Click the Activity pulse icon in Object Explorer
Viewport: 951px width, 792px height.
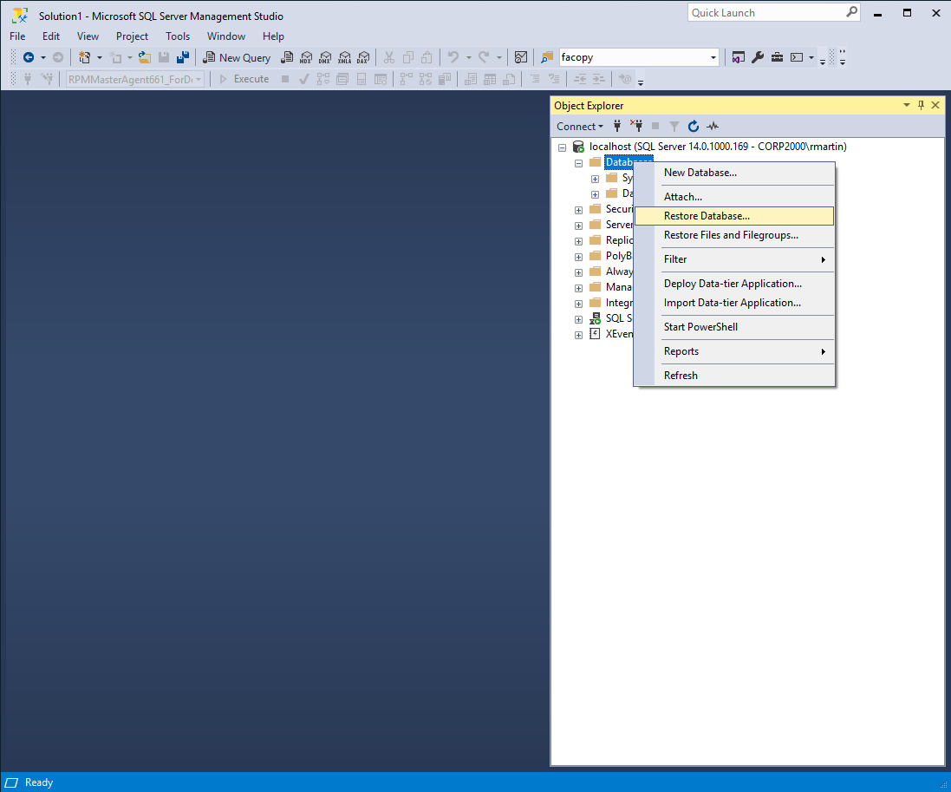(713, 127)
